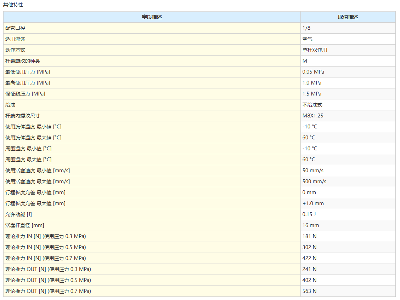Click the 取值描述 column header
Viewport: 400px width, 300px height.
348,17
